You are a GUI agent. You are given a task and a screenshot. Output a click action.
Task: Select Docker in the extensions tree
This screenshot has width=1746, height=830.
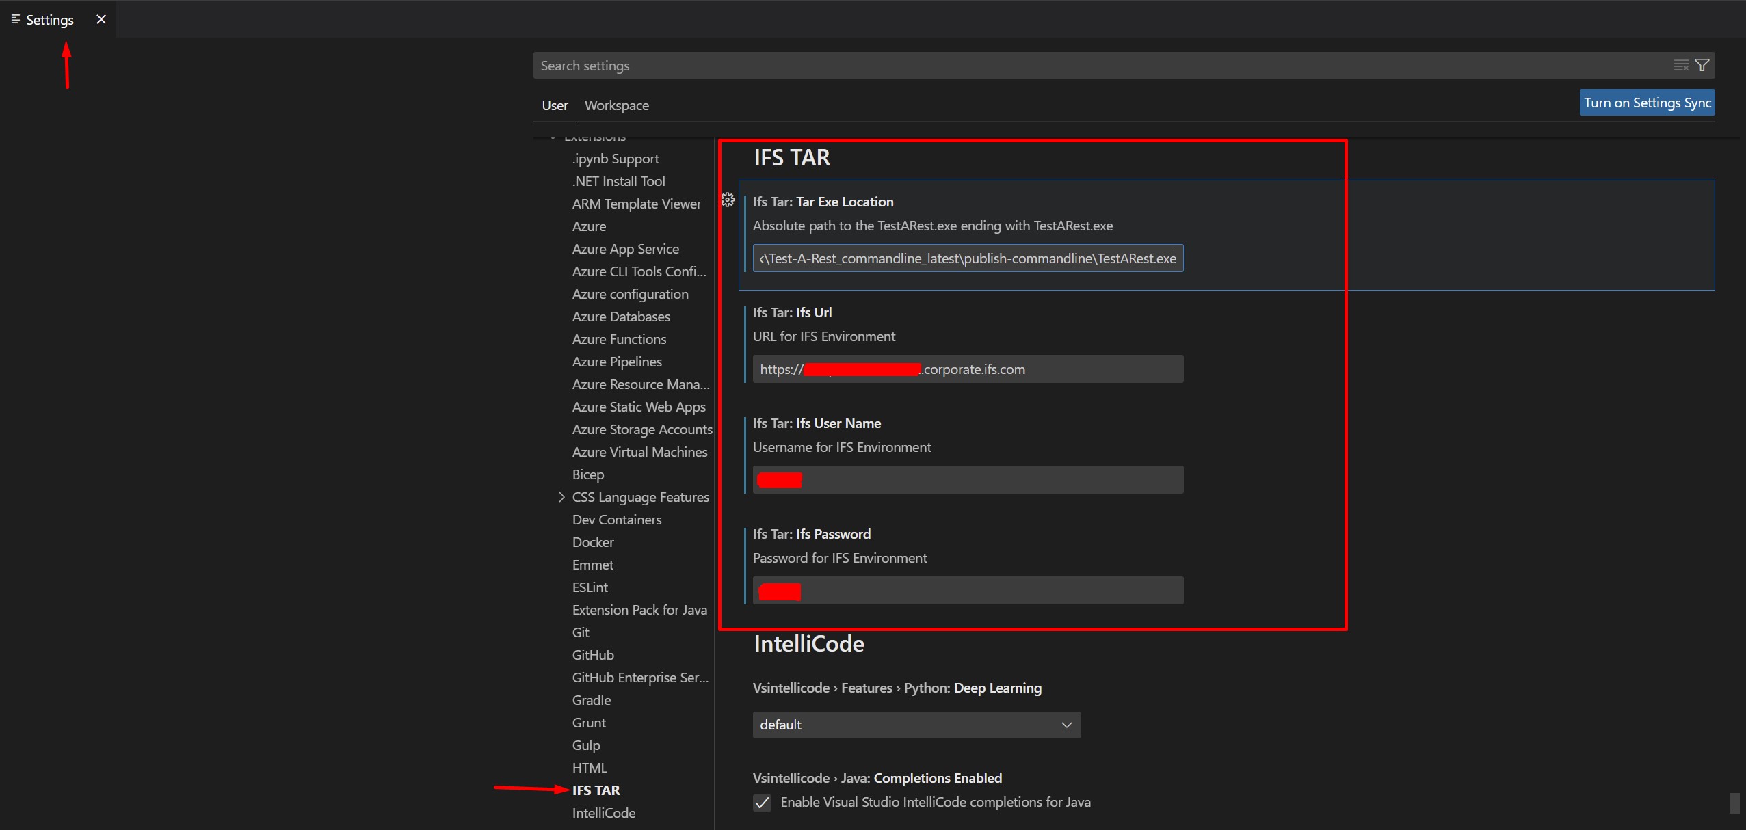pos(593,542)
